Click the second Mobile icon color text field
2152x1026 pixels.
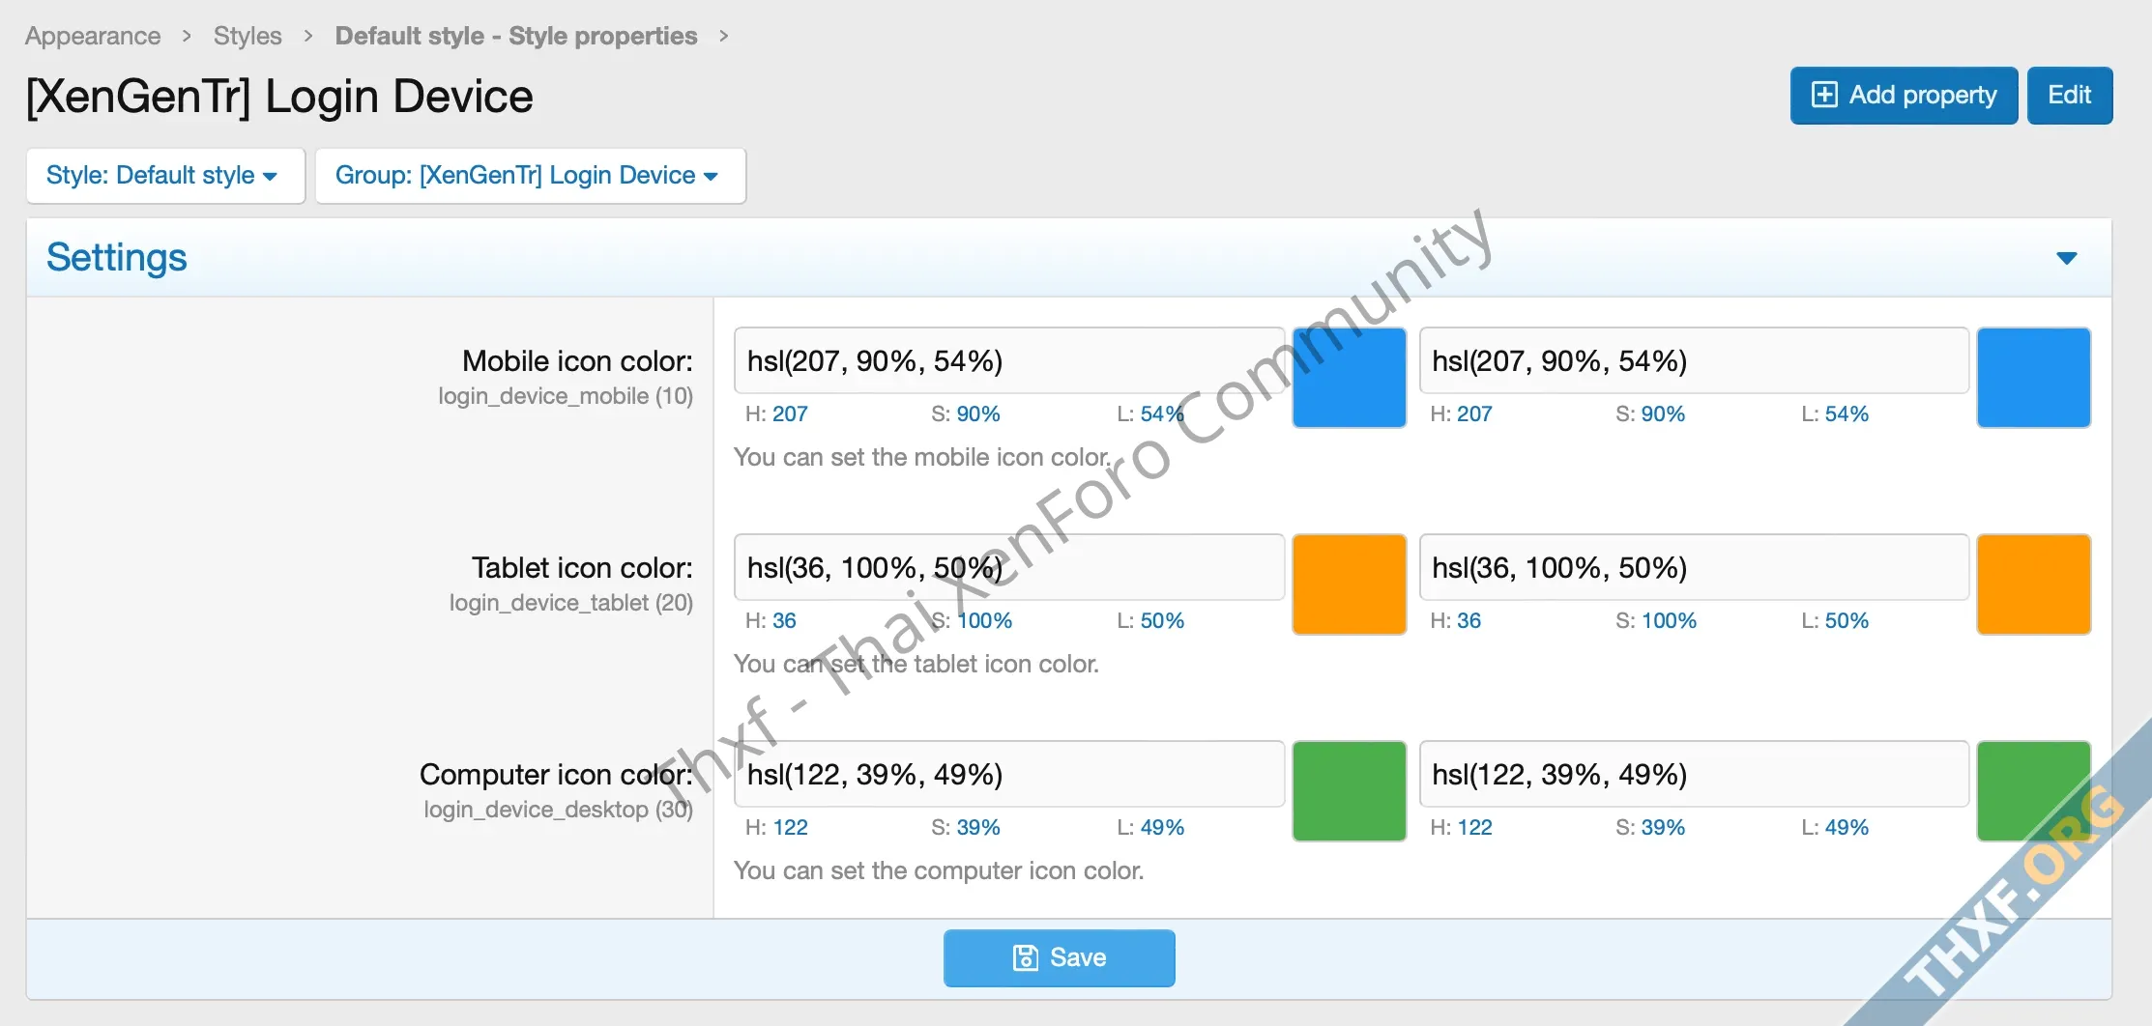click(1693, 361)
